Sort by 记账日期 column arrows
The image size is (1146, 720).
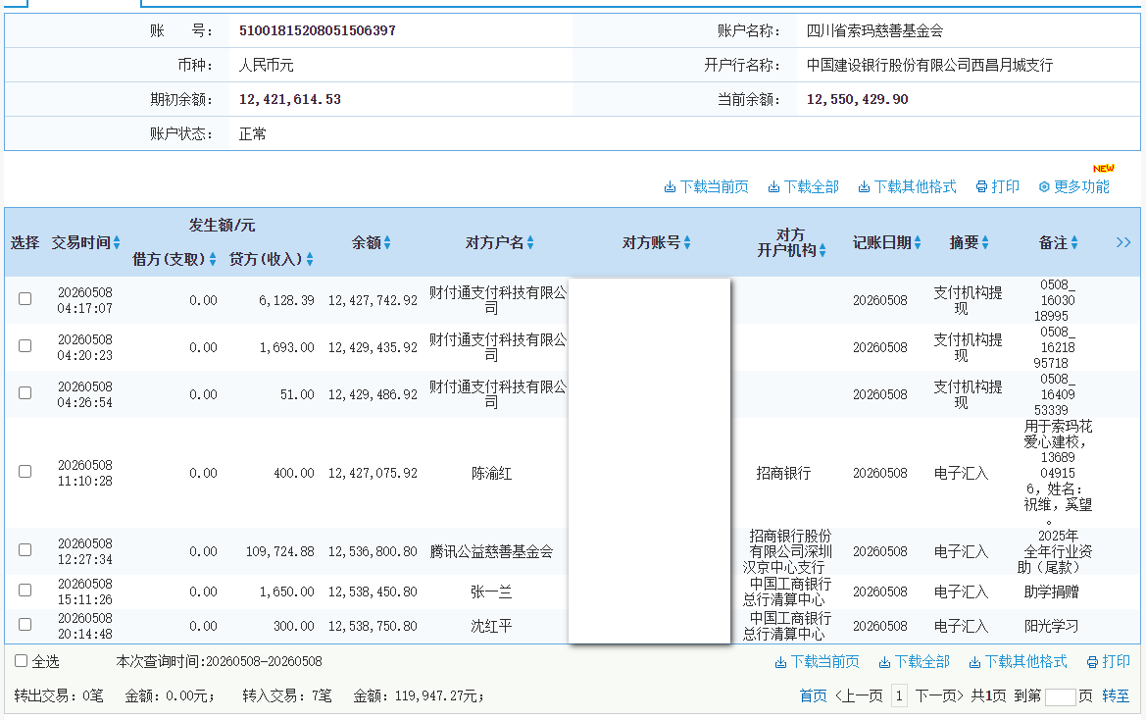click(918, 242)
